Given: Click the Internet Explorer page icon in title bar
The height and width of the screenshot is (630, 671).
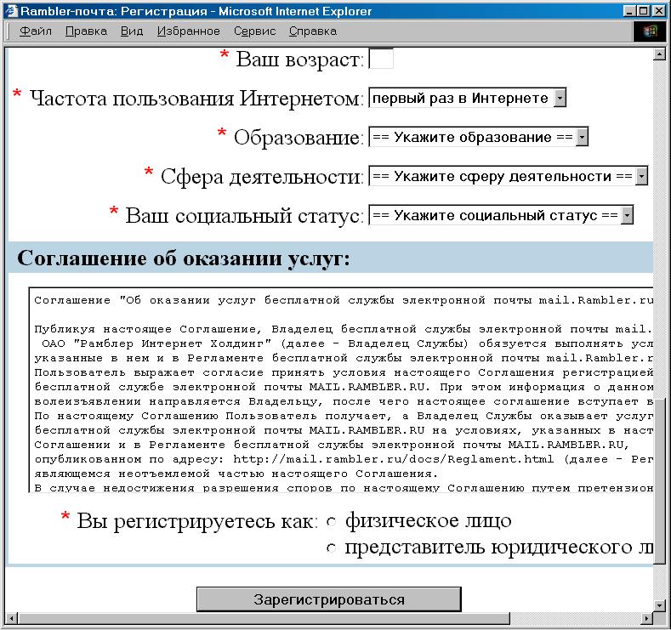Looking at the screenshot, I should 12,11.
